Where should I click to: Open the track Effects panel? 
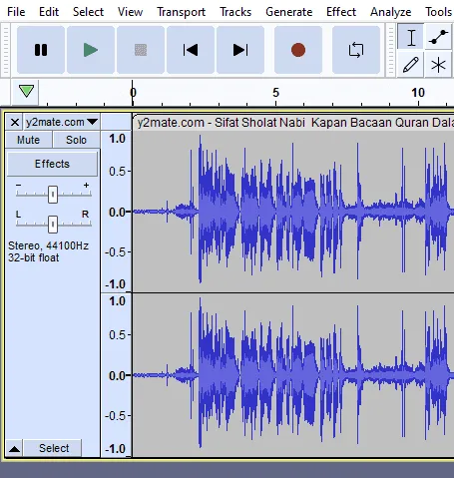52,164
